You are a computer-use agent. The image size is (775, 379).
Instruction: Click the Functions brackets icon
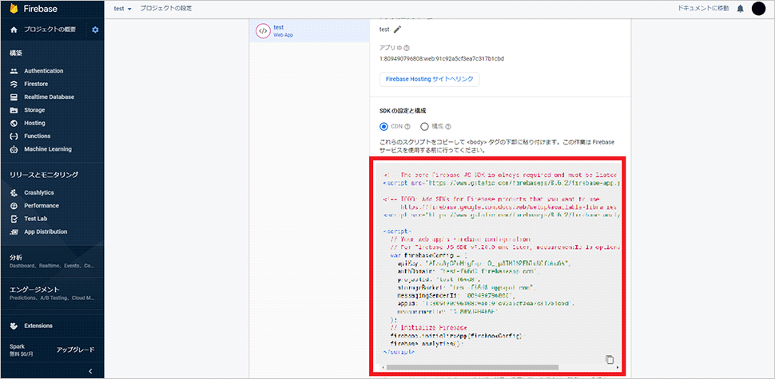click(x=14, y=136)
